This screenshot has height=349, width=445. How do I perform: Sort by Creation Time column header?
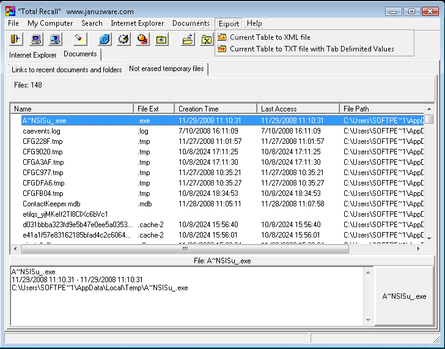pos(216,109)
